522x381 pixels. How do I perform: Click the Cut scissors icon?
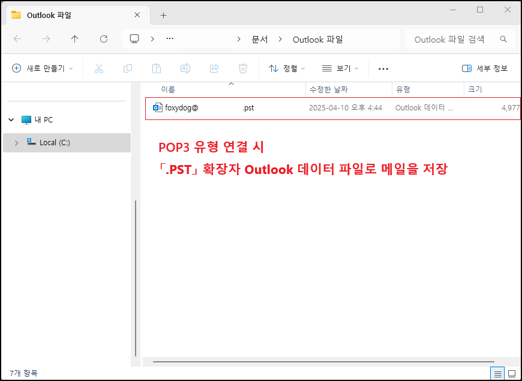[99, 68]
